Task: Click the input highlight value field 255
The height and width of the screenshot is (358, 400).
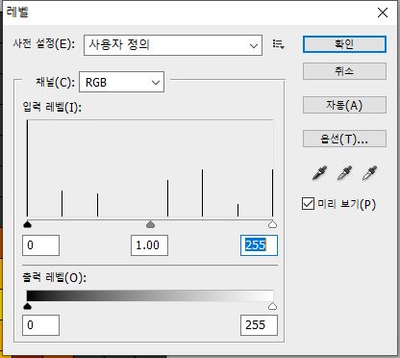Action: (x=259, y=245)
